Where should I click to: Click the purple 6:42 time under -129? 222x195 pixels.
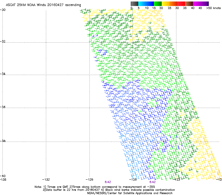(x=108, y=182)
